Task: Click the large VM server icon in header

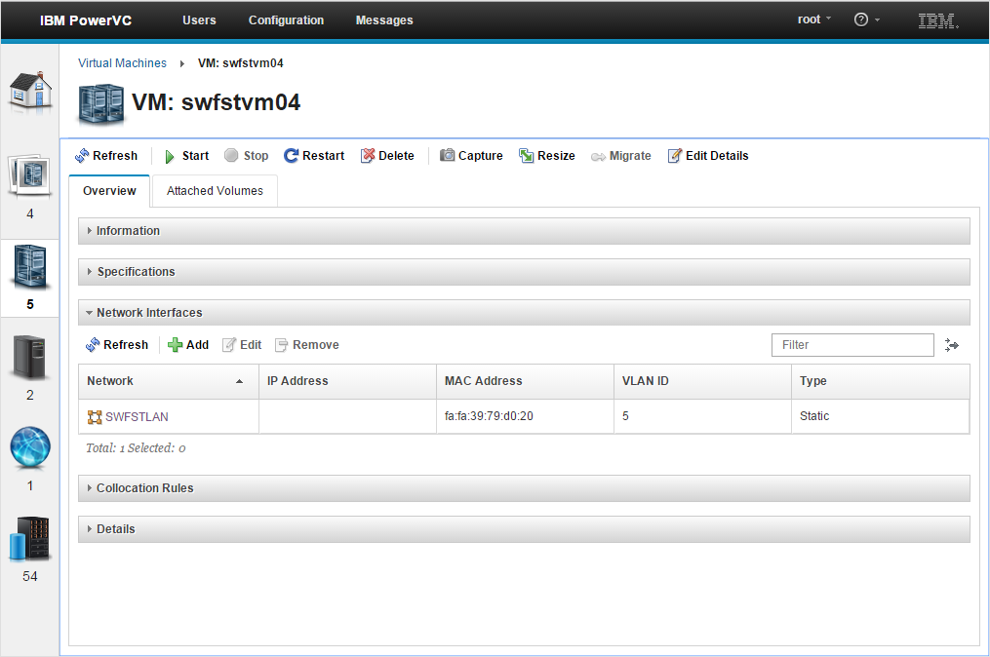Action: (101, 104)
